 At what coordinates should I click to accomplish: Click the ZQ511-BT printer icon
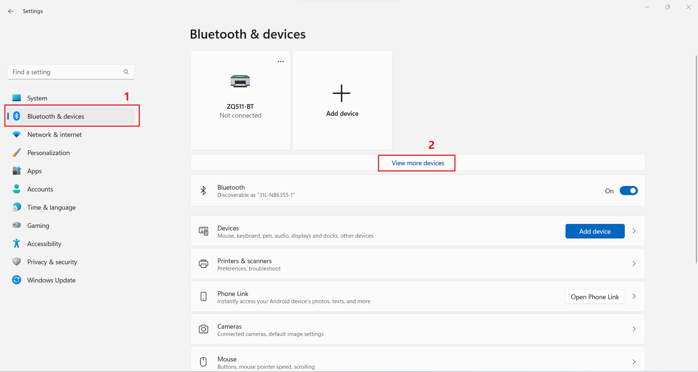240,81
